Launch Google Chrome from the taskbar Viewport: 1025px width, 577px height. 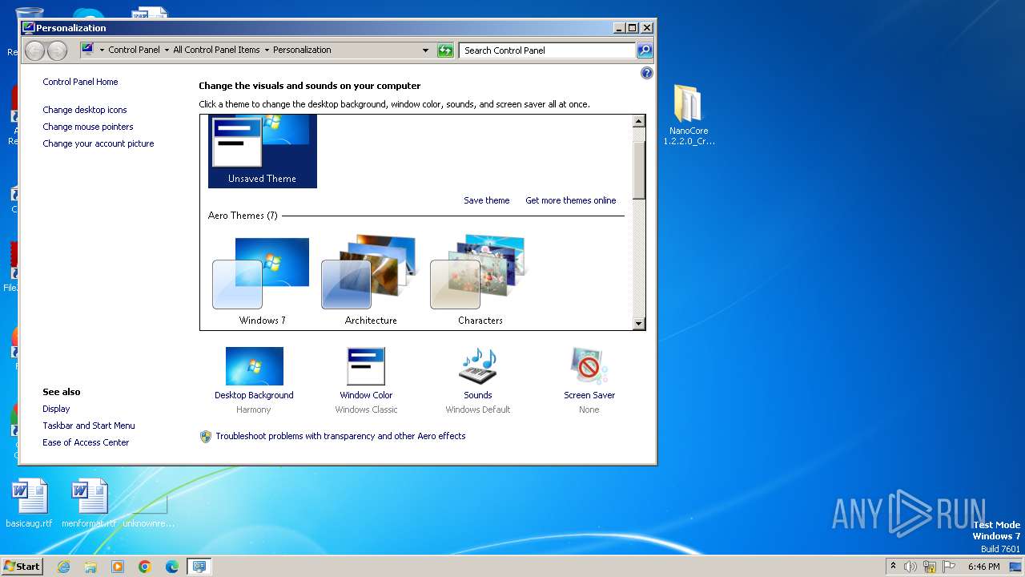point(145,567)
